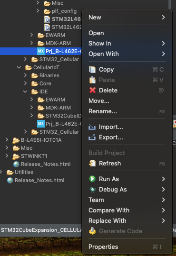This screenshot has height=256, width=176.
Task: Choose Open from the context menu
Action: coord(127,33)
